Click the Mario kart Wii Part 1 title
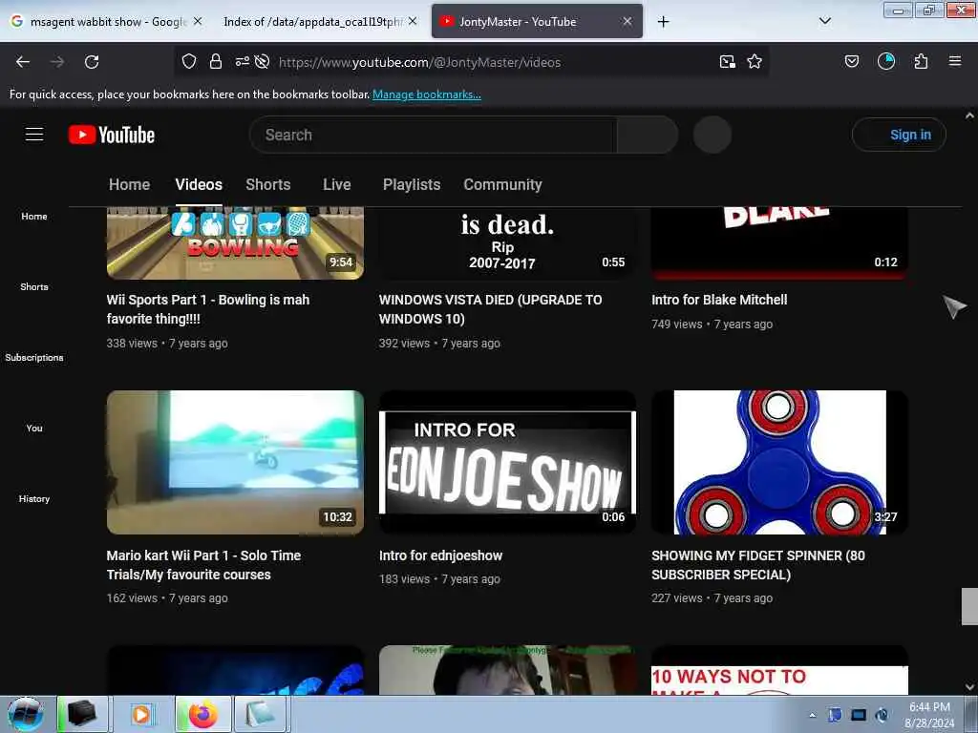This screenshot has width=978, height=733. [x=204, y=565]
